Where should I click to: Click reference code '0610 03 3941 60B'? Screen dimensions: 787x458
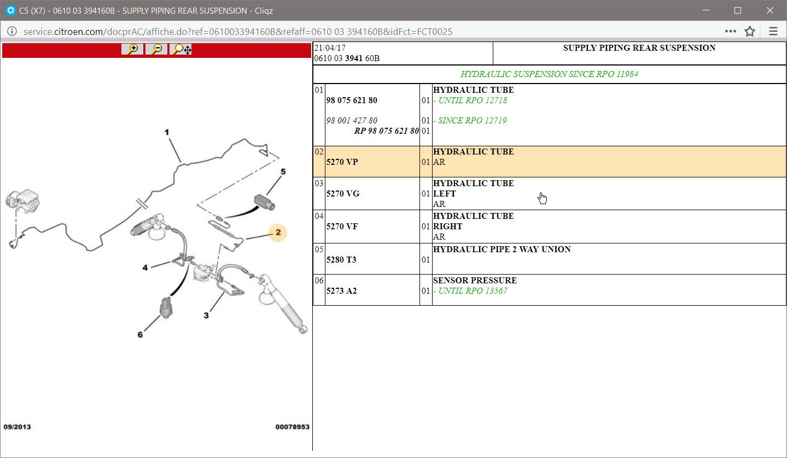[347, 58]
